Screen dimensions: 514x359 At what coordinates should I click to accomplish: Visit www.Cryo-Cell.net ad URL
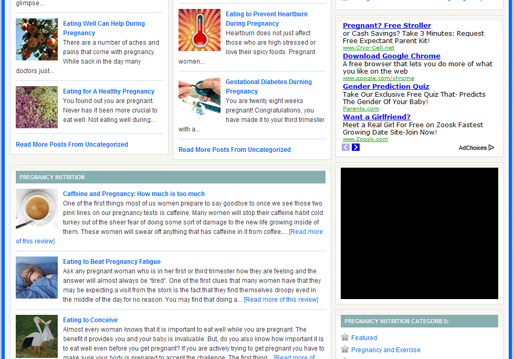(x=369, y=48)
